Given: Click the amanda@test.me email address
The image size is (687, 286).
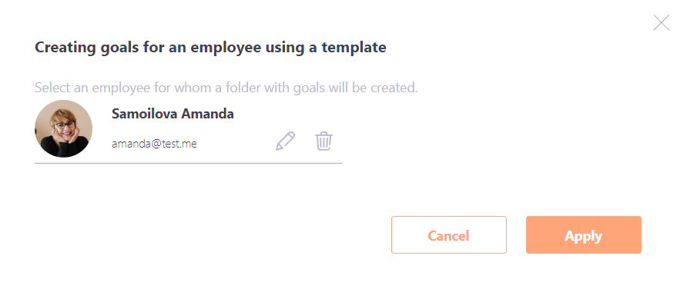Looking at the screenshot, I should click(154, 144).
